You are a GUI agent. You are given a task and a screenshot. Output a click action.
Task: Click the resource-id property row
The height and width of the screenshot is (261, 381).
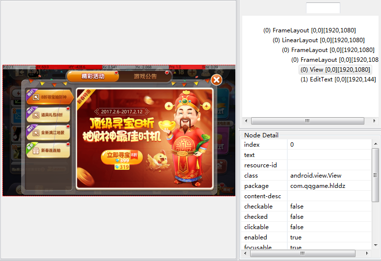pyautogui.click(x=306, y=165)
